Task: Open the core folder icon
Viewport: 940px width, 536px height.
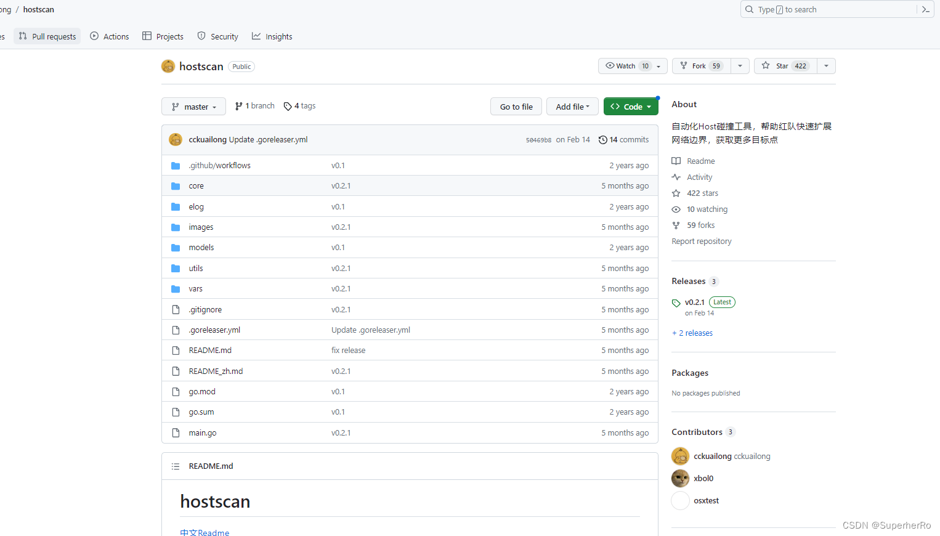Action: [176, 185]
